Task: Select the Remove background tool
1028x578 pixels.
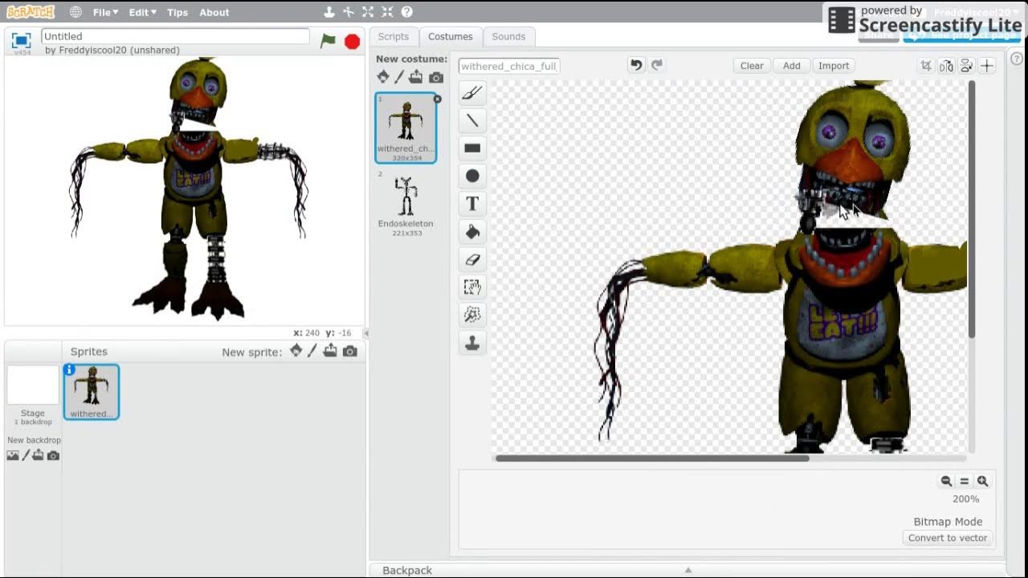Action: pyautogui.click(x=472, y=315)
